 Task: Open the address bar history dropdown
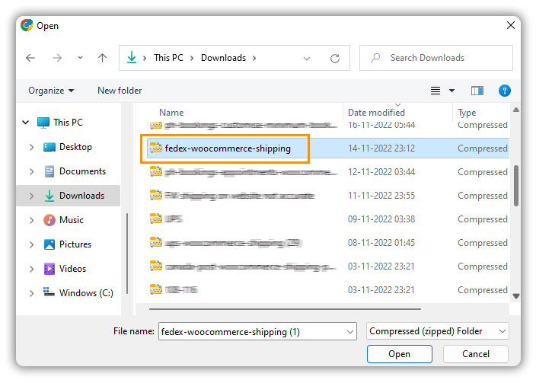click(x=307, y=59)
